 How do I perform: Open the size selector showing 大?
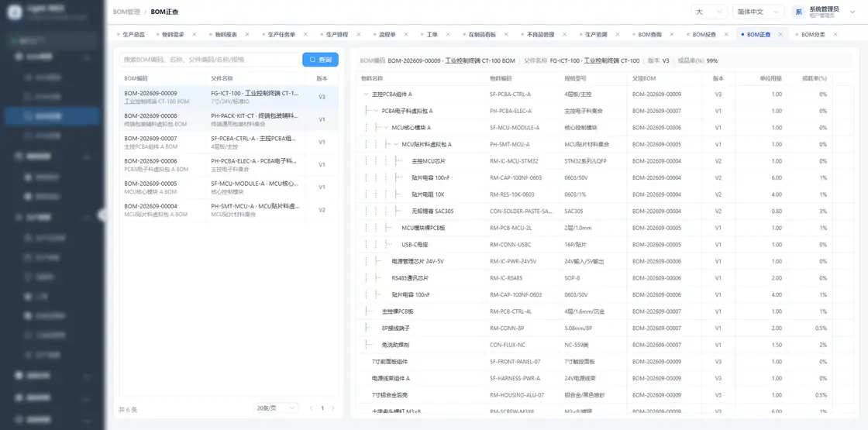708,12
